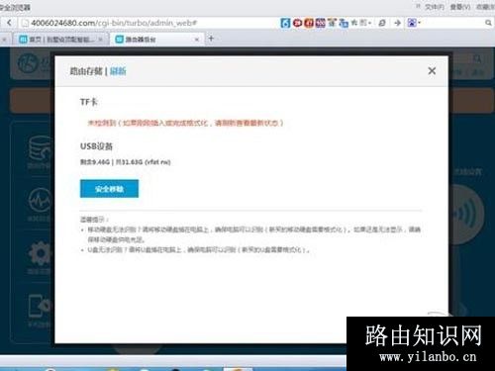Click the round router logo behind dialog

(29, 64)
